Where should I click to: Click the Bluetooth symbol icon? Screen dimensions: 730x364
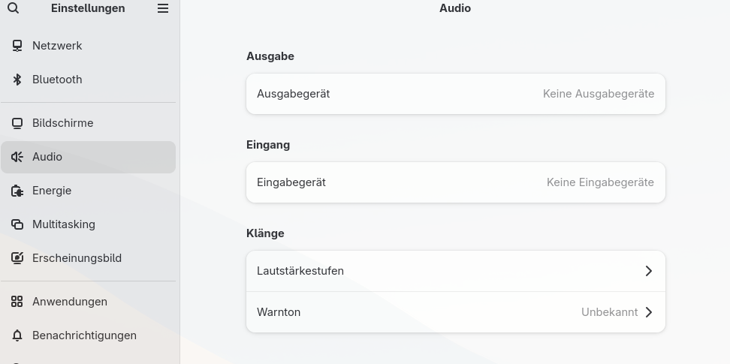tap(17, 80)
